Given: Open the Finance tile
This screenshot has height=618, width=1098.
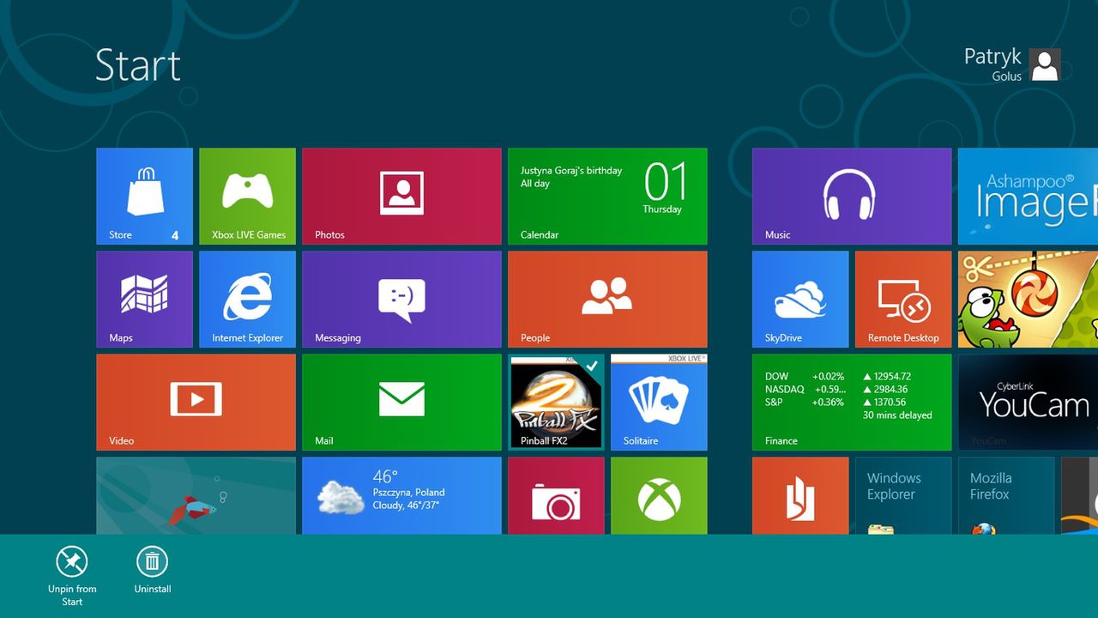Looking at the screenshot, I should [852, 403].
